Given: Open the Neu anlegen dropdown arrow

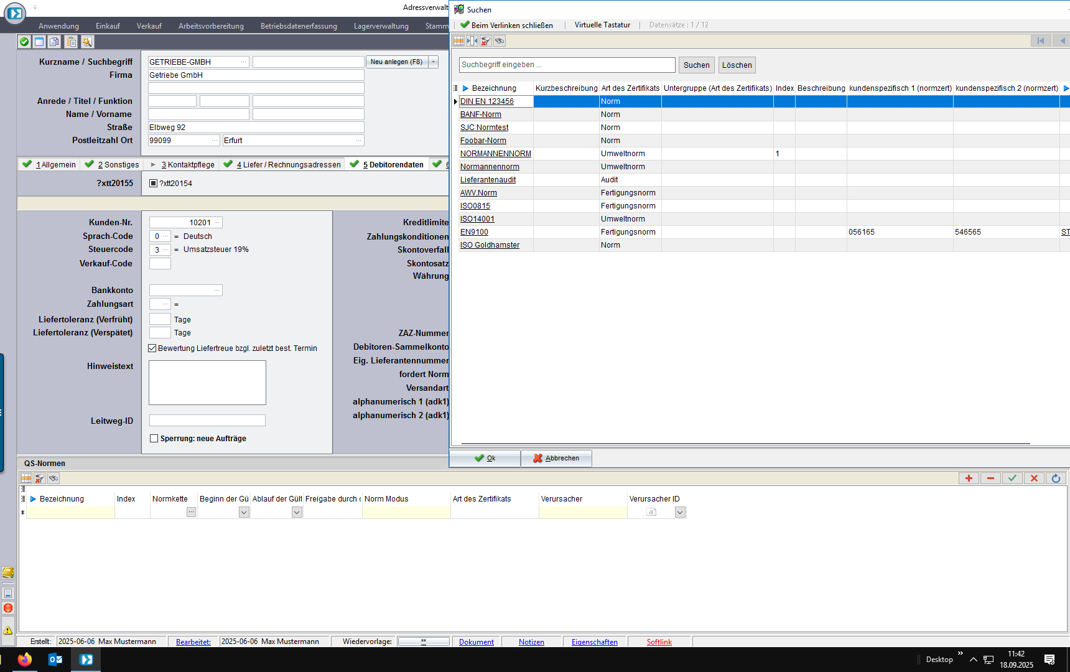Looking at the screenshot, I should (x=434, y=62).
